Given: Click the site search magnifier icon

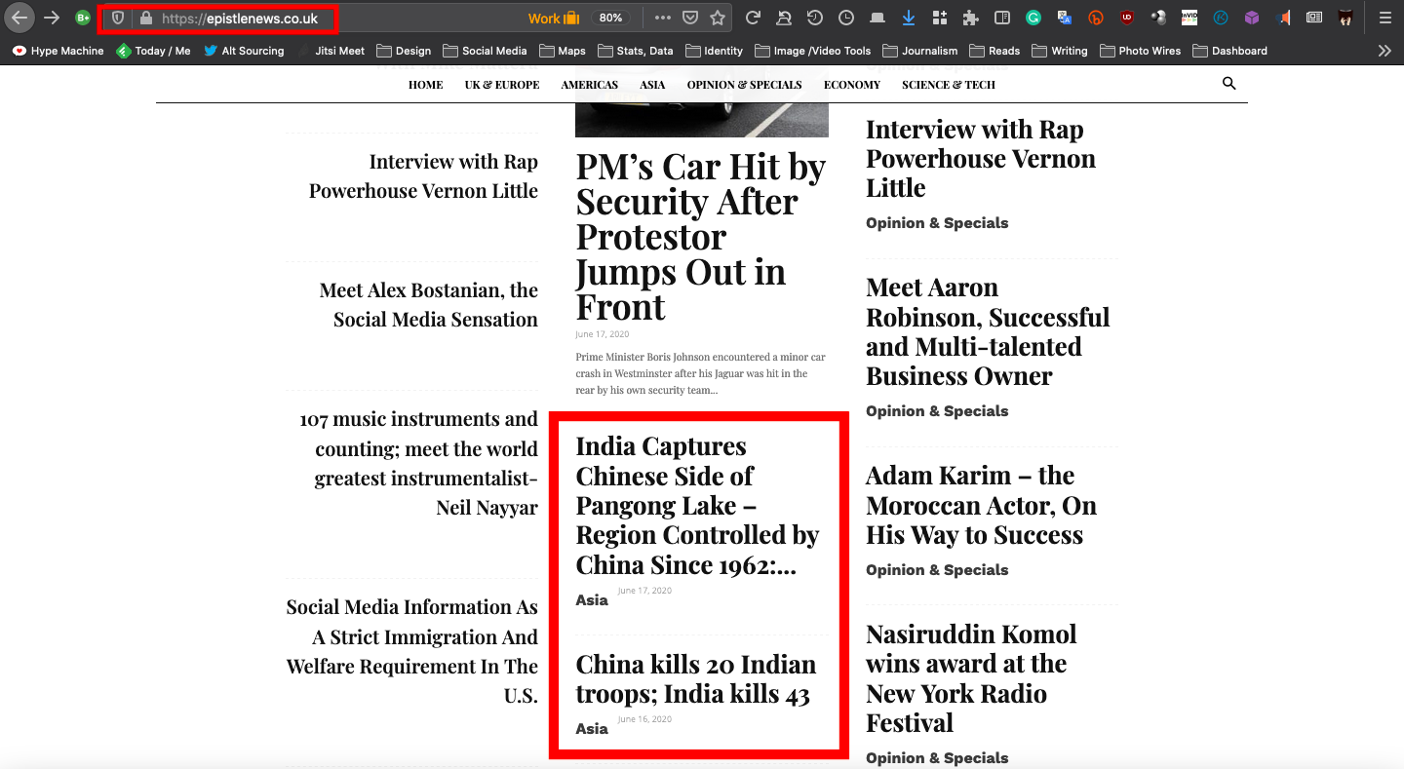Looking at the screenshot, I should [1228, 84].
